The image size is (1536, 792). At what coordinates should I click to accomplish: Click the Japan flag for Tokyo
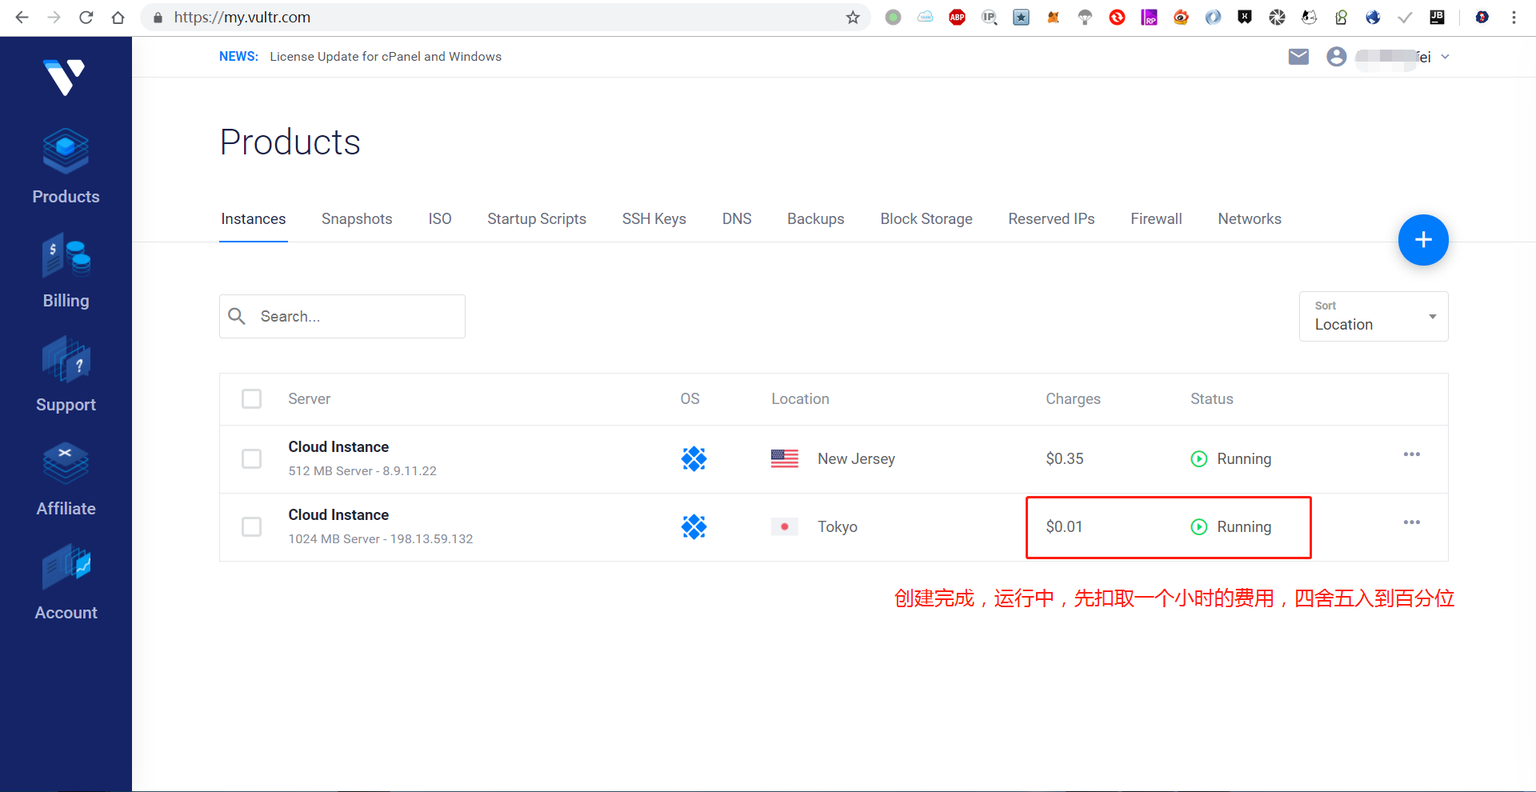coord(785,527)
